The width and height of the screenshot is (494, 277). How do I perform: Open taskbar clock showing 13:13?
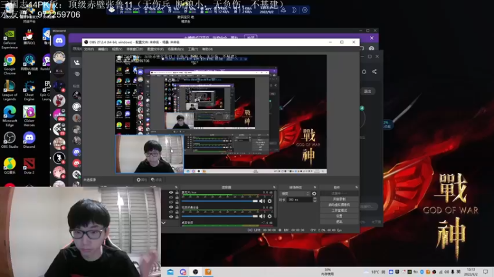pyautogui.click(x=471, y=271)
